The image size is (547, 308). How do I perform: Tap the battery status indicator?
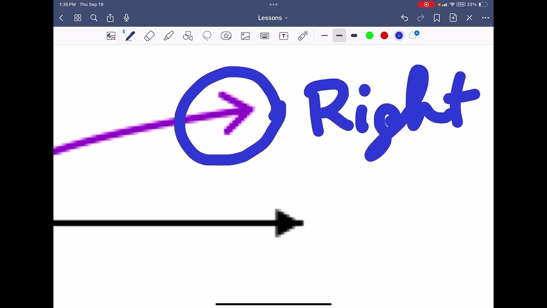point(483,4)
